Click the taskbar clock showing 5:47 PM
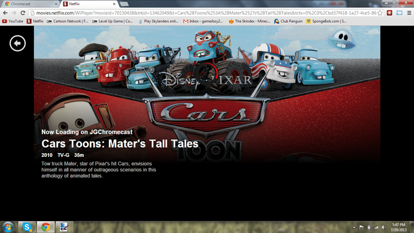 coord(398,227)
